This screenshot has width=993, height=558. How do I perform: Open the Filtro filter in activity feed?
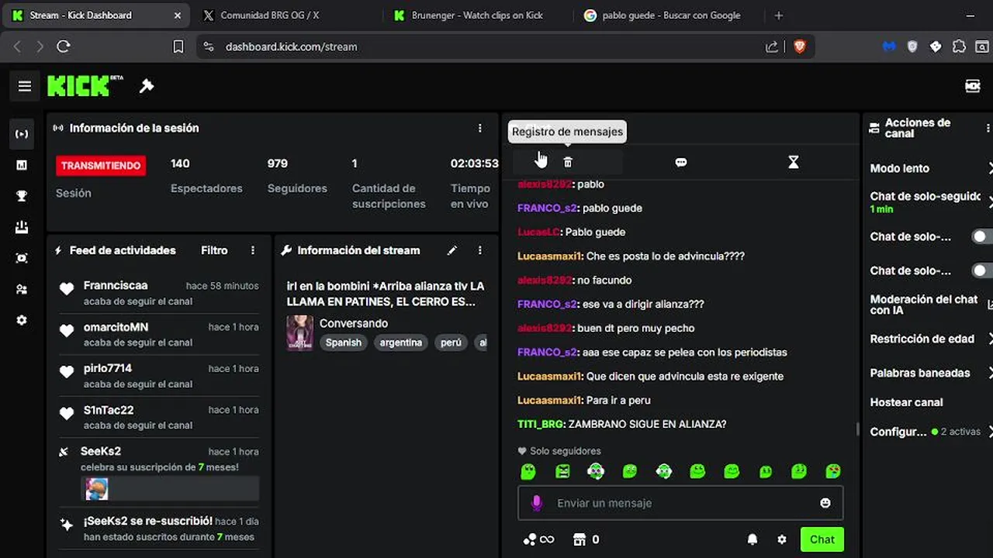[214, 250]
